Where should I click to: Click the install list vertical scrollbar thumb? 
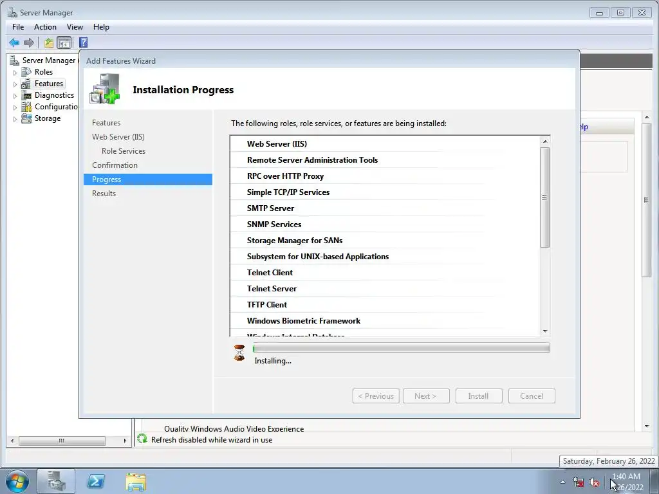[x=545, y=197]
